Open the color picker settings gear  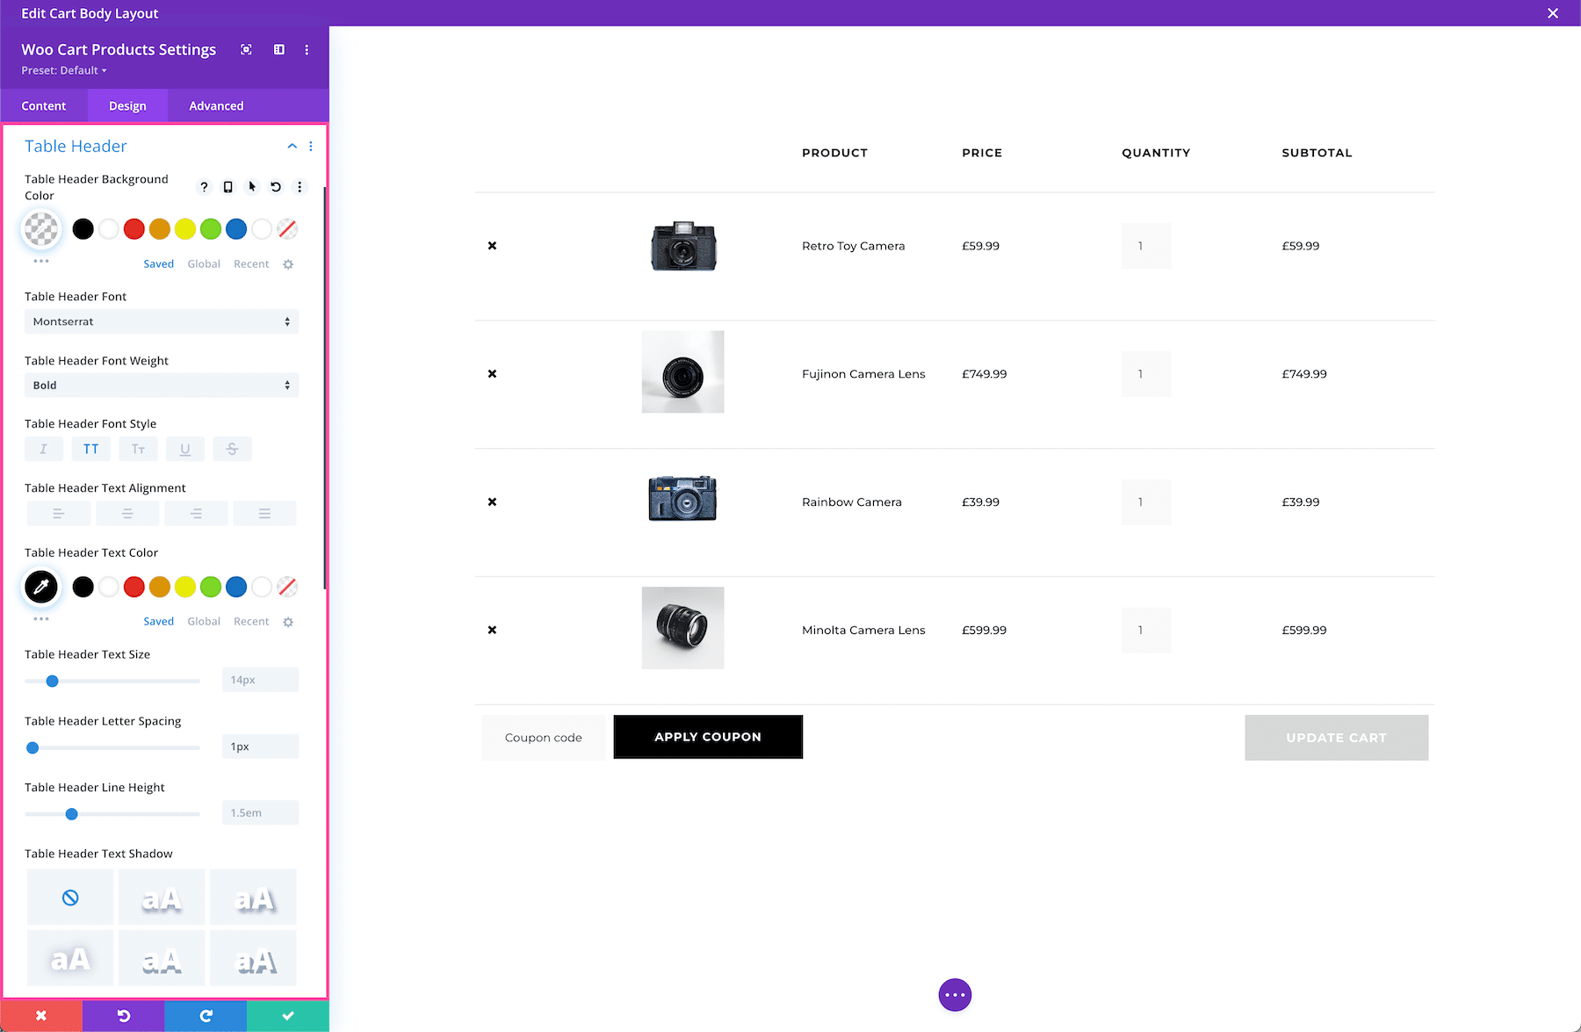click(x=288, y=263)
